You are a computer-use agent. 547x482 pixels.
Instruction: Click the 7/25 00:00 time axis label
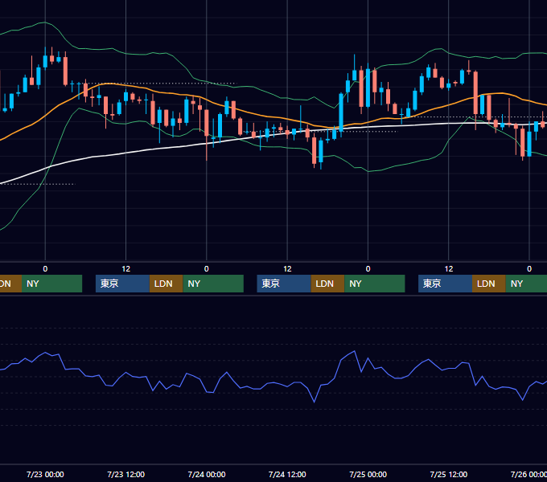pyautogui.click(x=368, y=474)
